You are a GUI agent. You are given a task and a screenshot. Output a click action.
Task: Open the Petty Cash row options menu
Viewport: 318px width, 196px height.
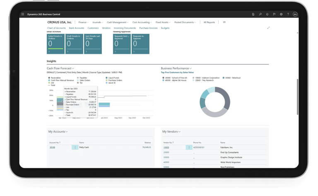pos(75,147)
